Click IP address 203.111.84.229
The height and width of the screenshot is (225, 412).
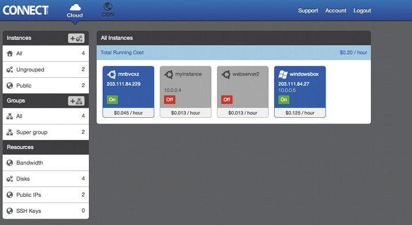tap(123, 84)
